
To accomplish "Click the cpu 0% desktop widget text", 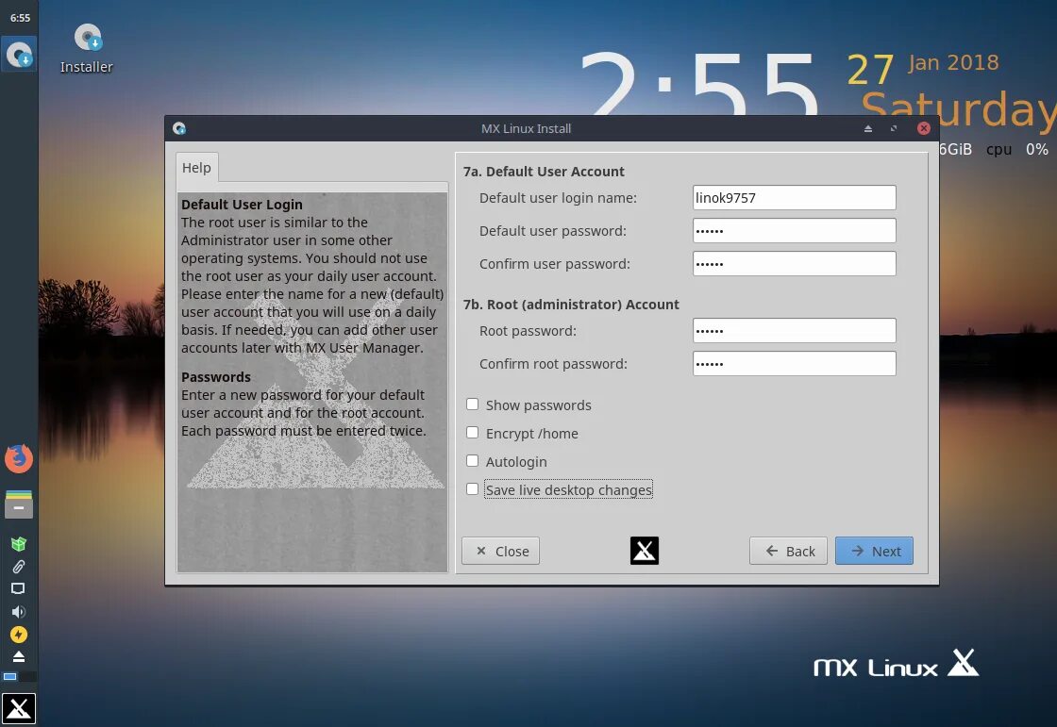I will tap(1016, 149).
